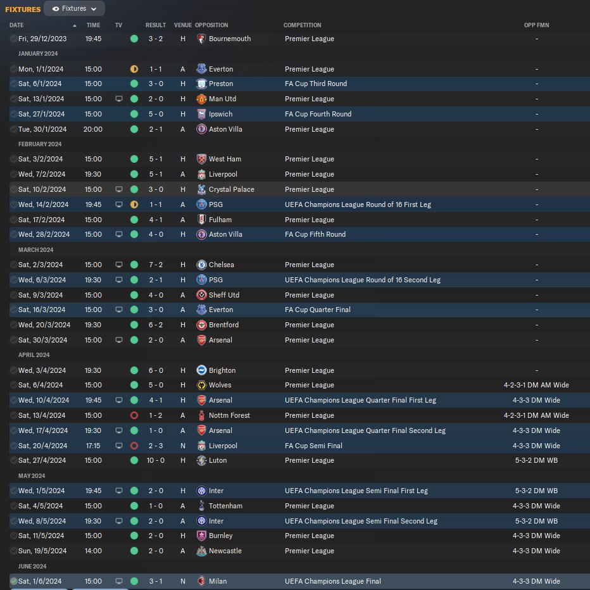This screenshot has width=590, height=590.
Task: Open UEFA Champions League Final competition link
Action: pyautogui.click(x=332, y=581)
